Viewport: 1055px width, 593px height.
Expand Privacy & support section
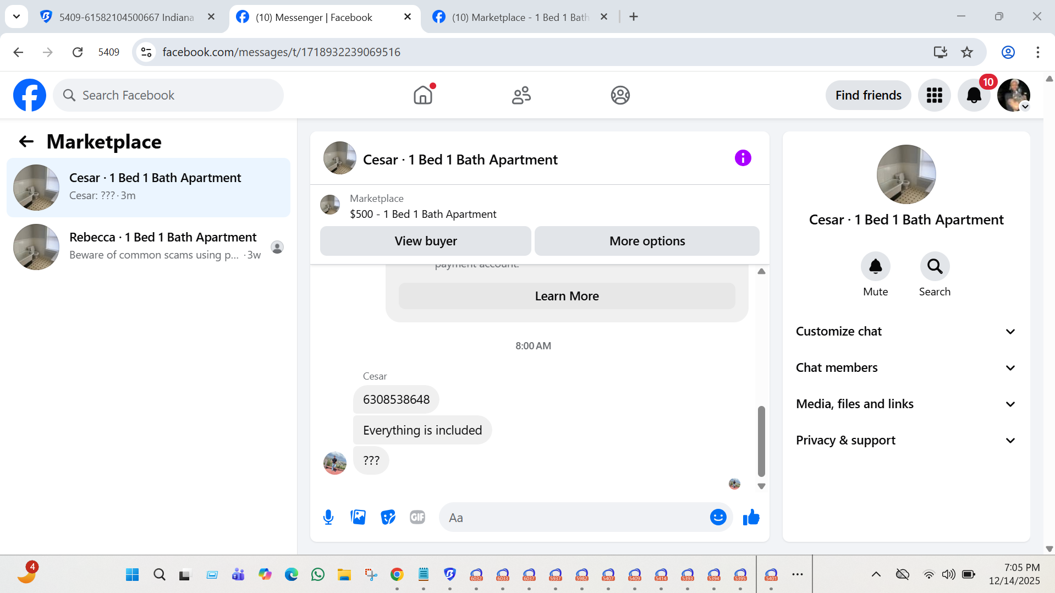pos(906,440)
